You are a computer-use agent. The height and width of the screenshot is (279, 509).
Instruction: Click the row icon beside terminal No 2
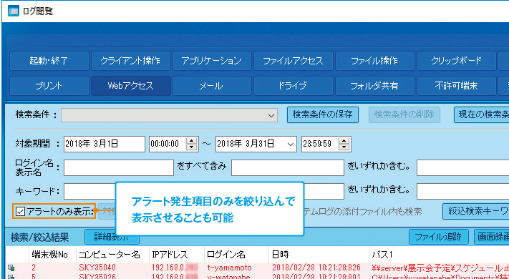pyautogui.click(x=11, y=268)
